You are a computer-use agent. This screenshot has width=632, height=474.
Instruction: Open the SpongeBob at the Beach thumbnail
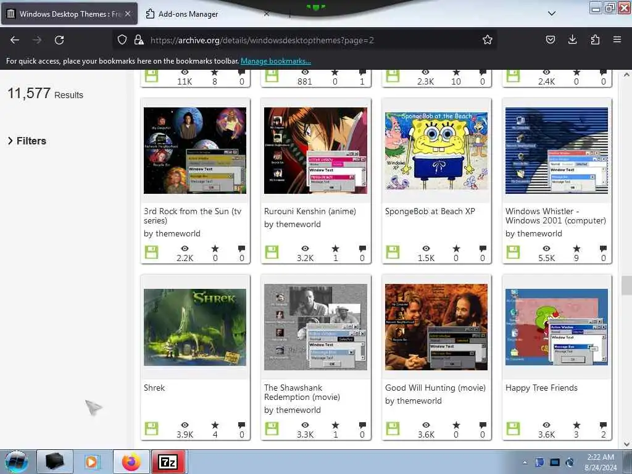(x=436, y=151)
